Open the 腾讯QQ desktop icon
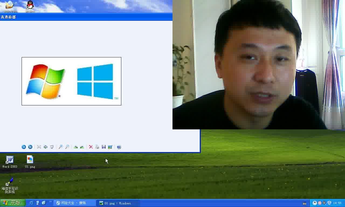Viewport: 345px width, 207px height. pos(30,6)
